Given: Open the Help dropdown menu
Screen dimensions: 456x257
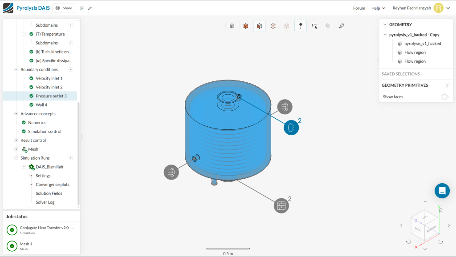Looking at the screenshot, I should click(x=378, y=8).
